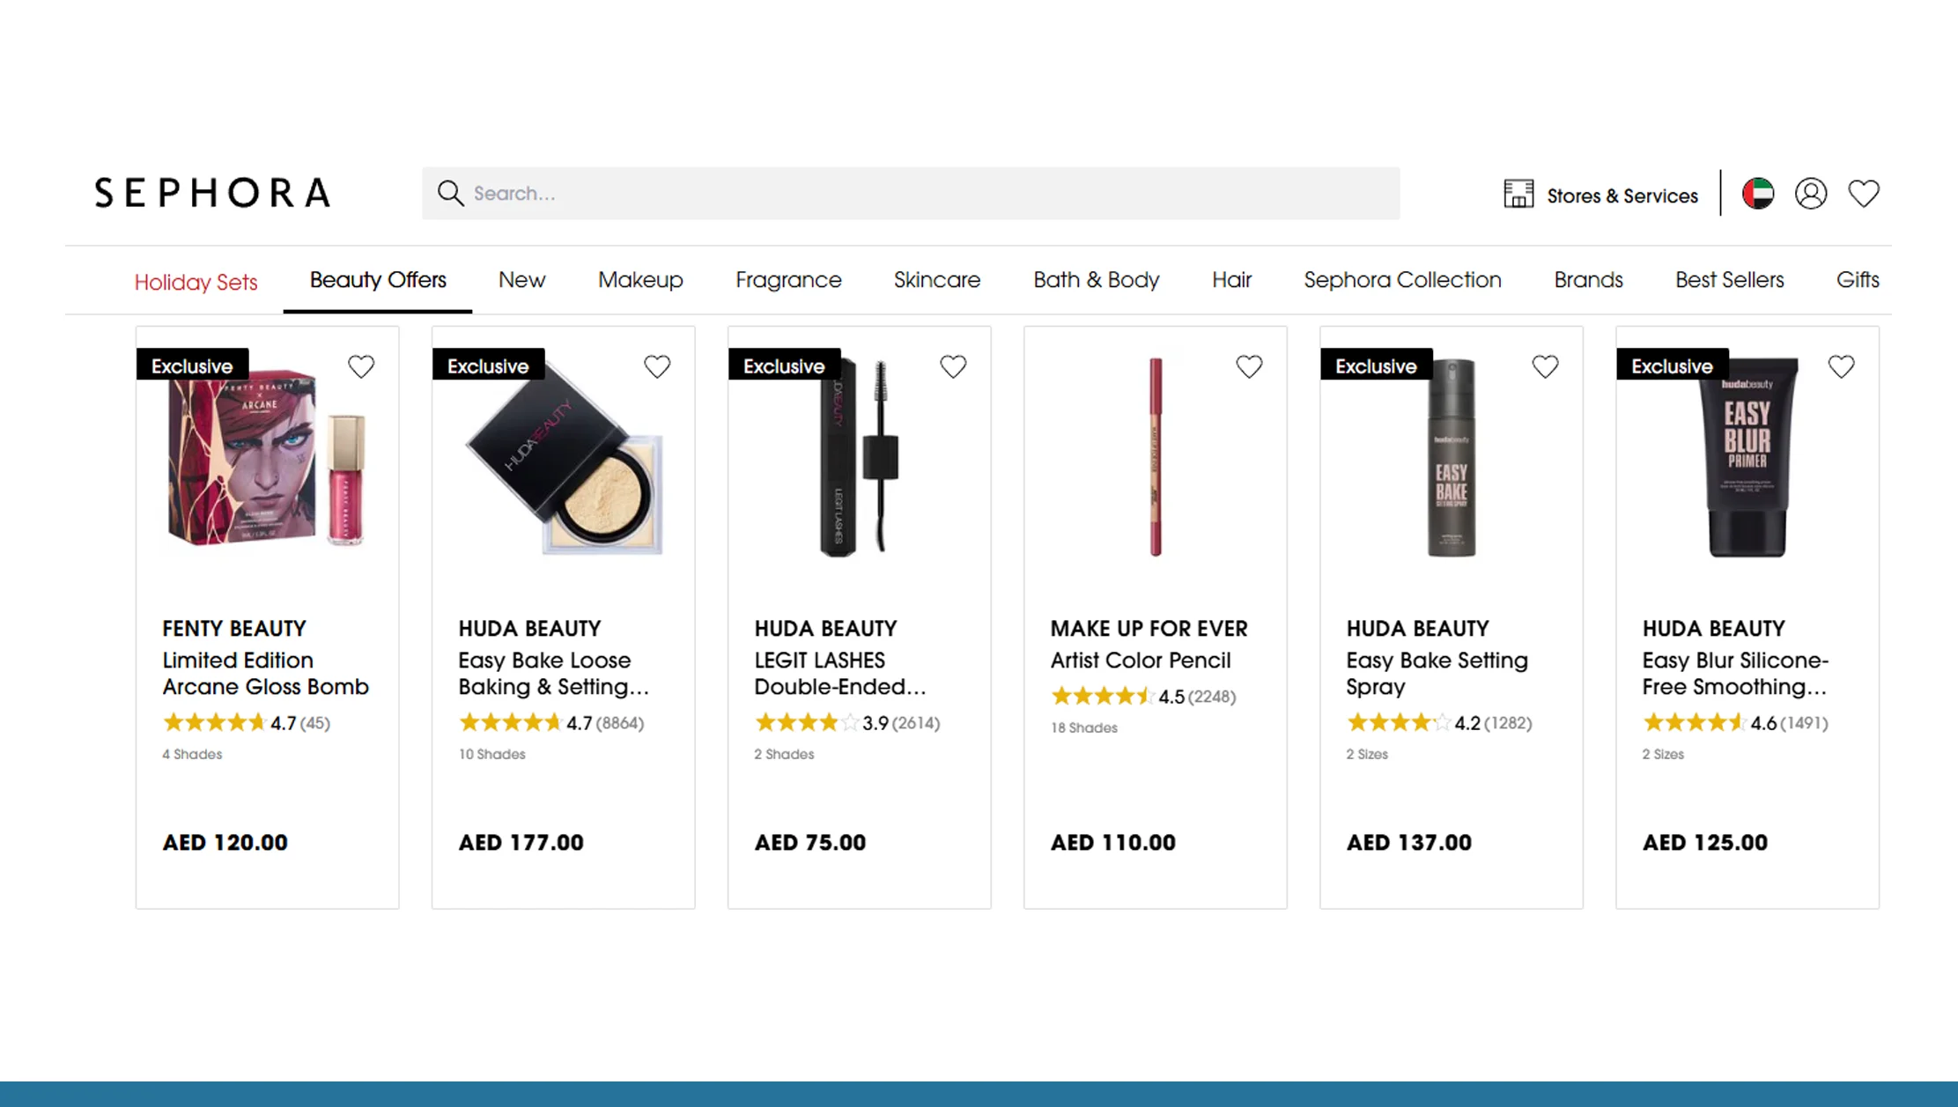1958x1107 pixels.
Task: Open your wishlist via the header heart icon
Action: [1863, 193]
